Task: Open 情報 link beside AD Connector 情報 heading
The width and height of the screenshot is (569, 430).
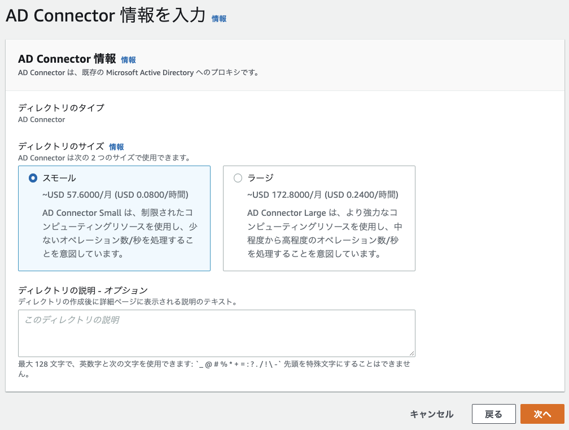Action: 128,60
